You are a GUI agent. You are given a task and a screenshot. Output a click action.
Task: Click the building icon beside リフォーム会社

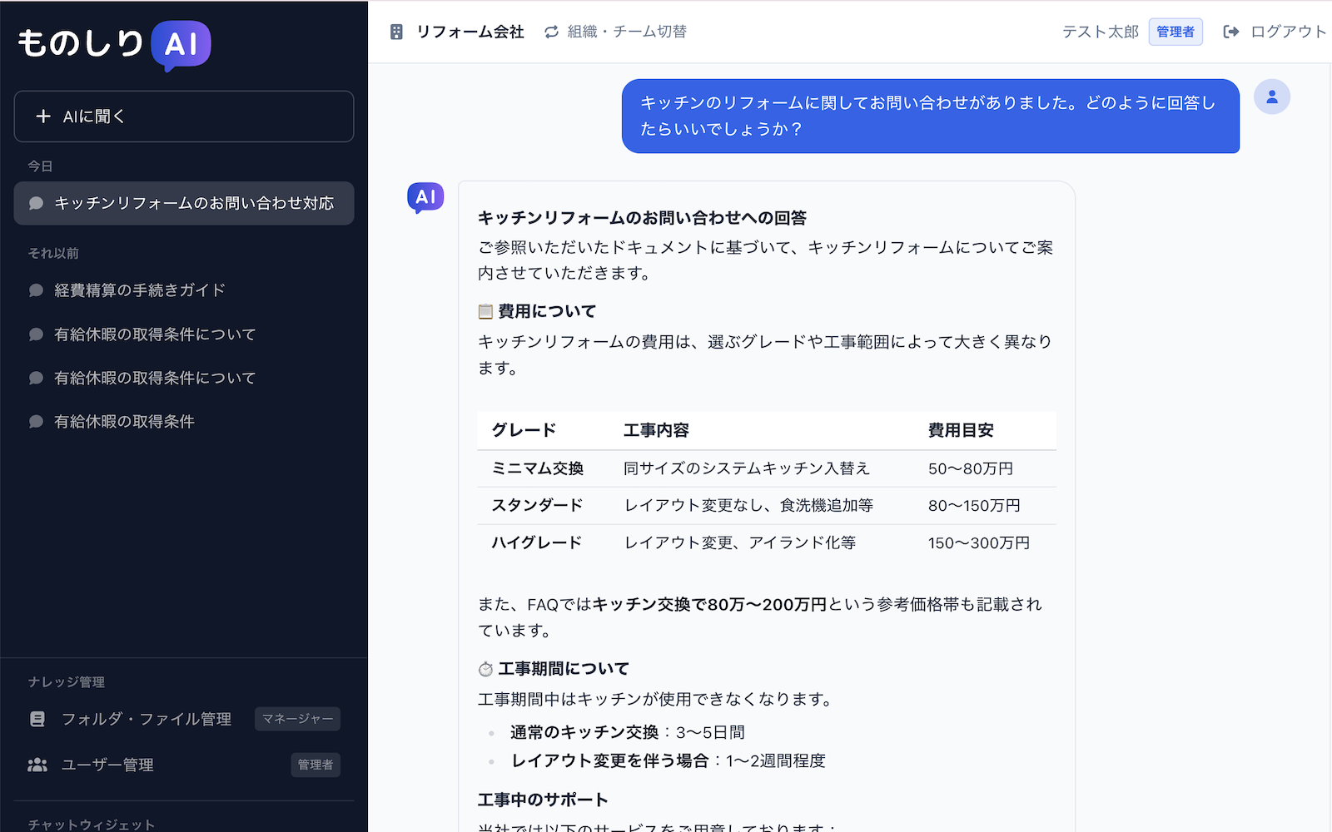[396, 31]
